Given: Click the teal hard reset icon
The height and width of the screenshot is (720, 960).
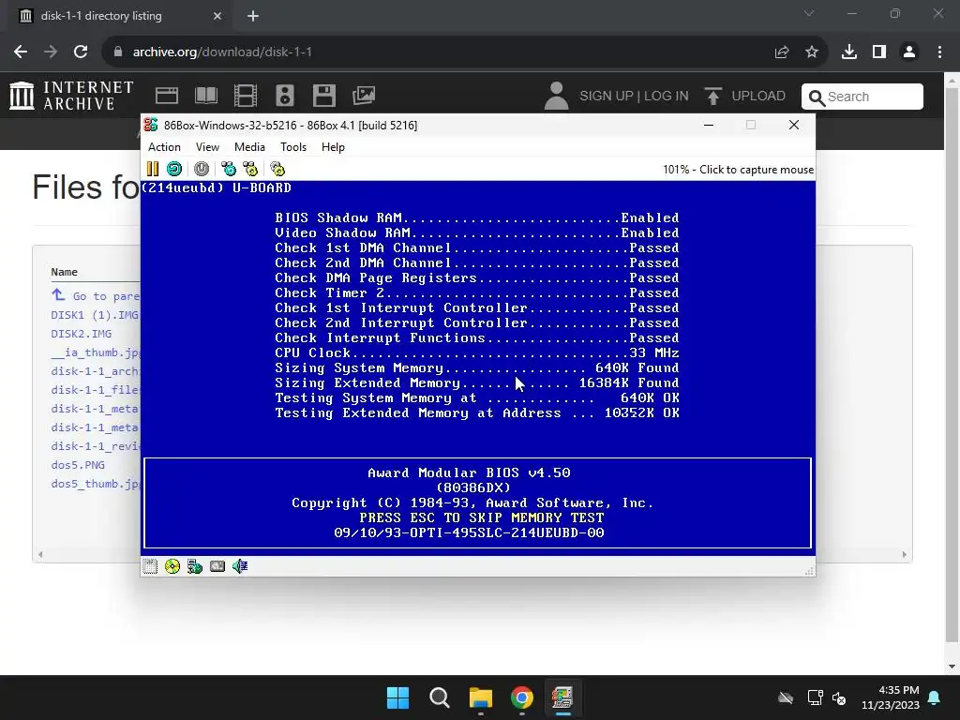Looking at the screenshot, I should click(174, 169).
